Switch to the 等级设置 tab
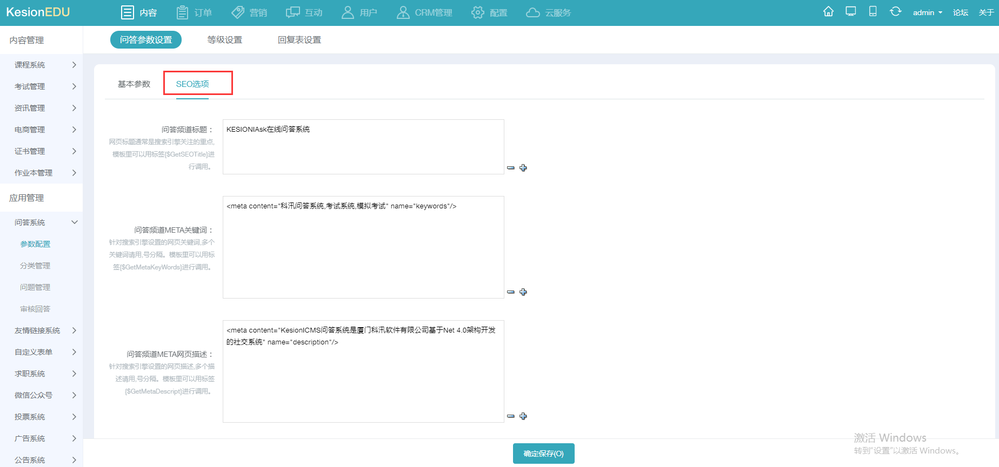The image size is (999, 467). (x=225, y=40)
